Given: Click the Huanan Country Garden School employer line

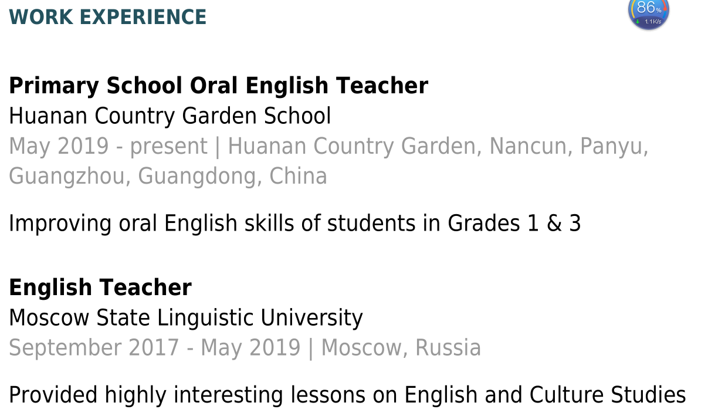Looking at the screenshot, I should coord(170,116).
